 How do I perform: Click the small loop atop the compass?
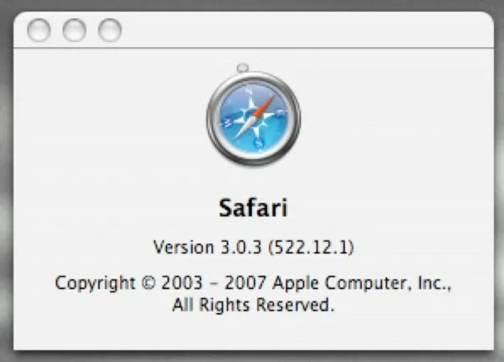243,67
